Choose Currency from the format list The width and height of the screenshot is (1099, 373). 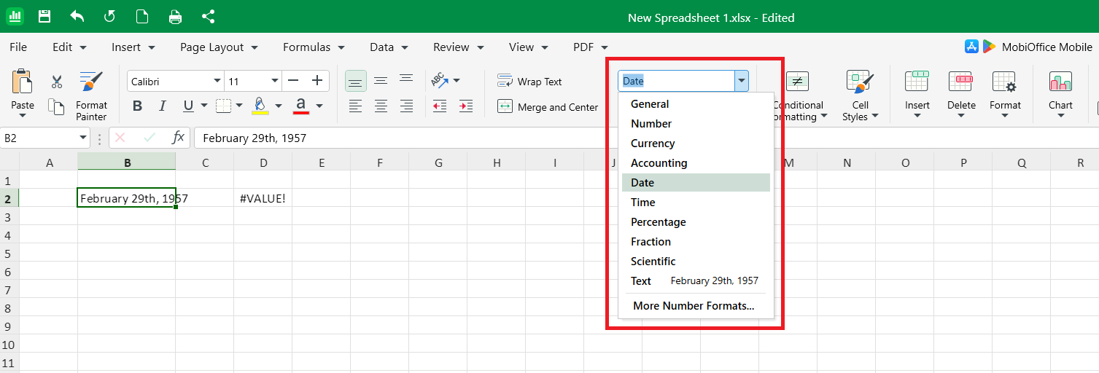(x=653, y=144)
